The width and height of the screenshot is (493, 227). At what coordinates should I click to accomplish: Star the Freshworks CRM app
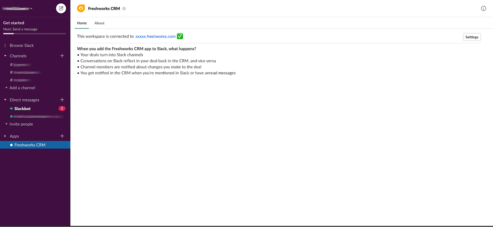tap(124, 9)
